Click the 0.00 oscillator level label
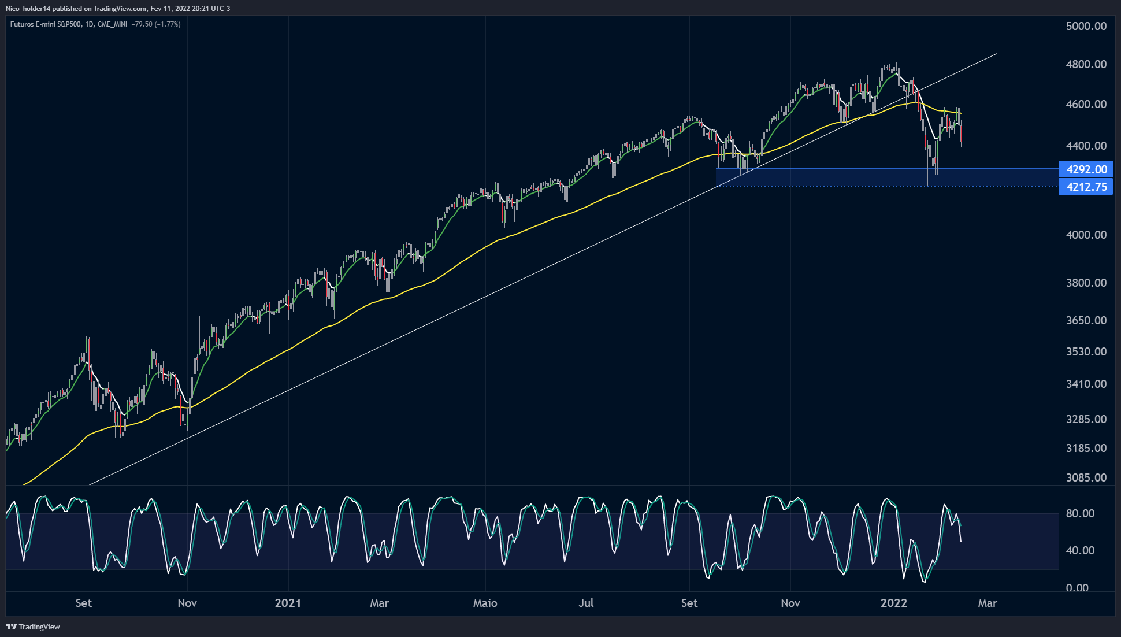Viewport: 1121px width, 637px height. [1077, 588]
